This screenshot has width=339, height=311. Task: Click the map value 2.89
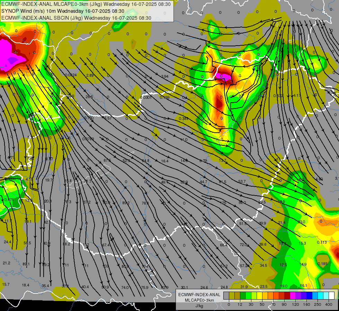pos(90,75)
